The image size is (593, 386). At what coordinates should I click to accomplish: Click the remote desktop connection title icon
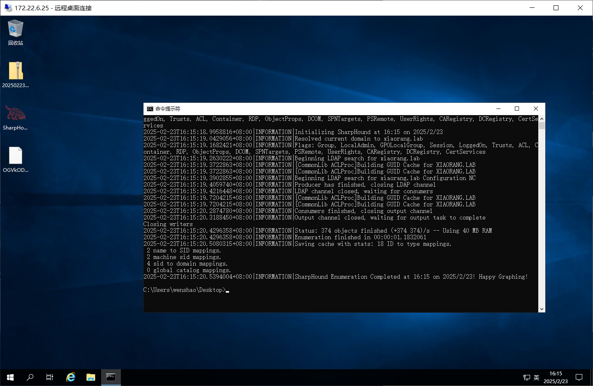8,8
